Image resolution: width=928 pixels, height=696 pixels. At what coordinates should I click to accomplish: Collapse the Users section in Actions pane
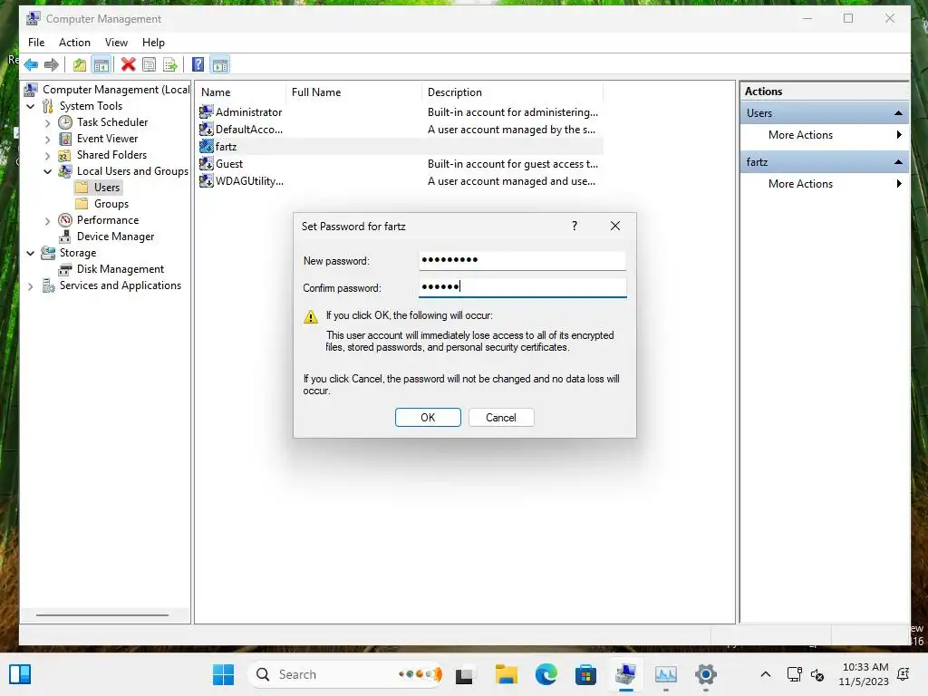[898, 113]
